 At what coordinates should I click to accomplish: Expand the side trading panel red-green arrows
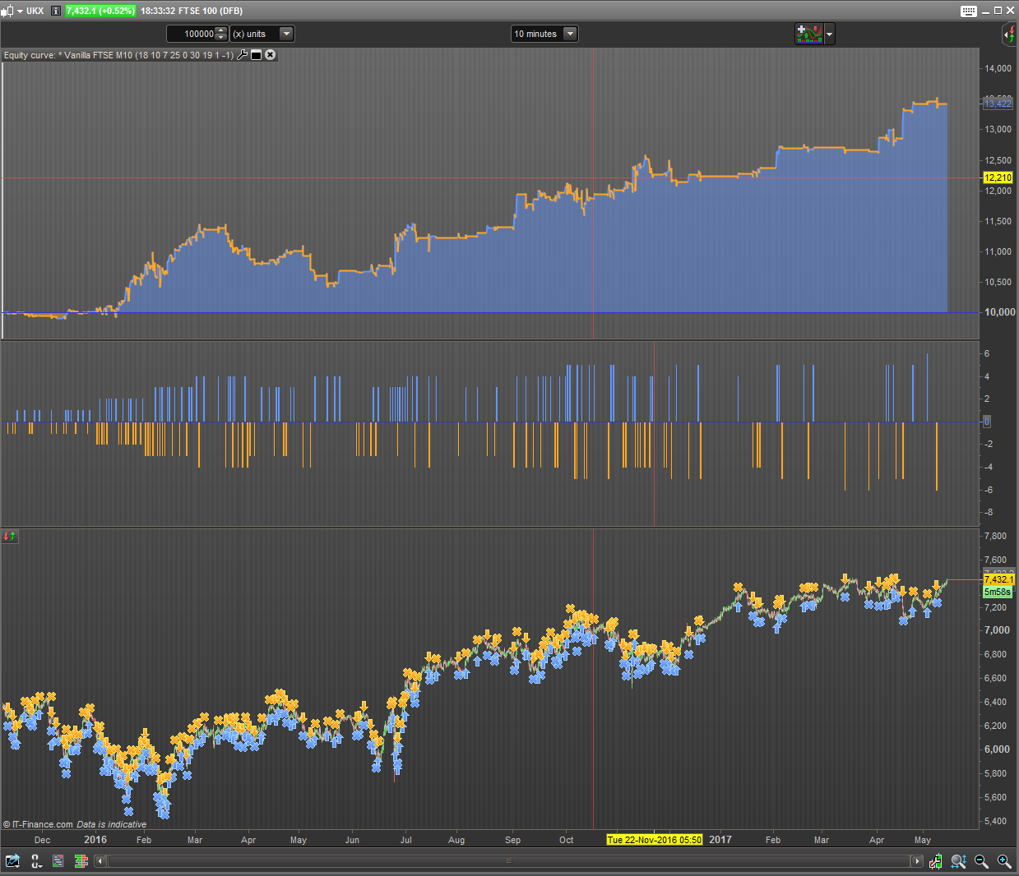click(x=1009, y=35)
